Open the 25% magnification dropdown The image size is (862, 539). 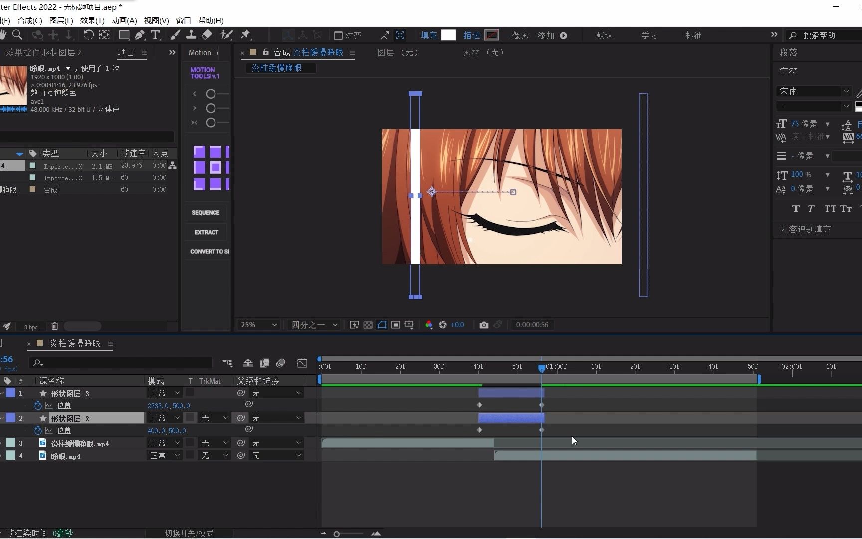258,325
